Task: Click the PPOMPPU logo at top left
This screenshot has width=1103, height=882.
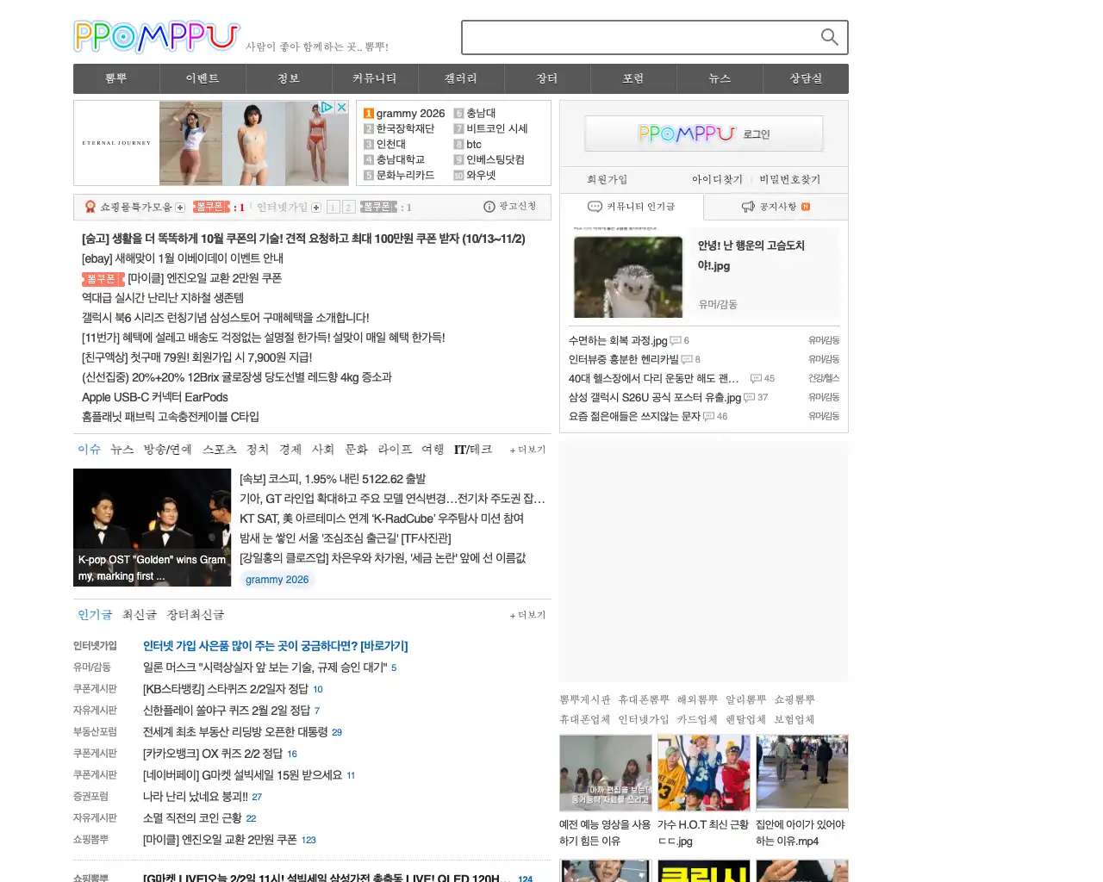Action: [156, 37]
